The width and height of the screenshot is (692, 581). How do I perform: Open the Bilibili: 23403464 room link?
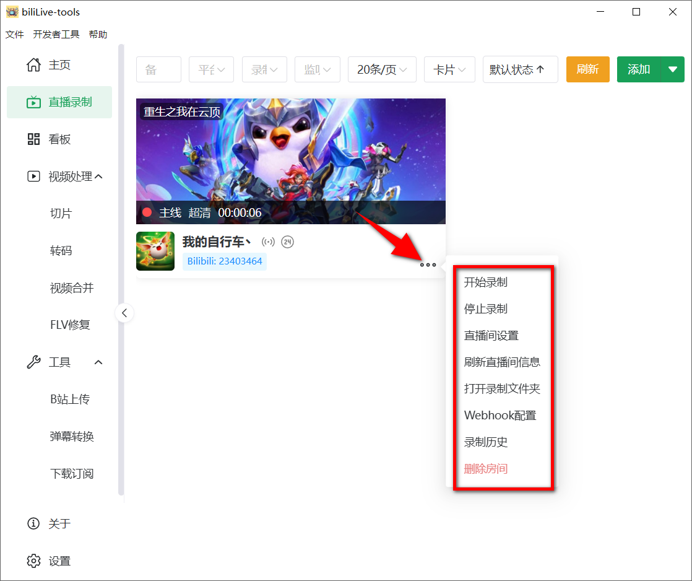tap(225, 261)
